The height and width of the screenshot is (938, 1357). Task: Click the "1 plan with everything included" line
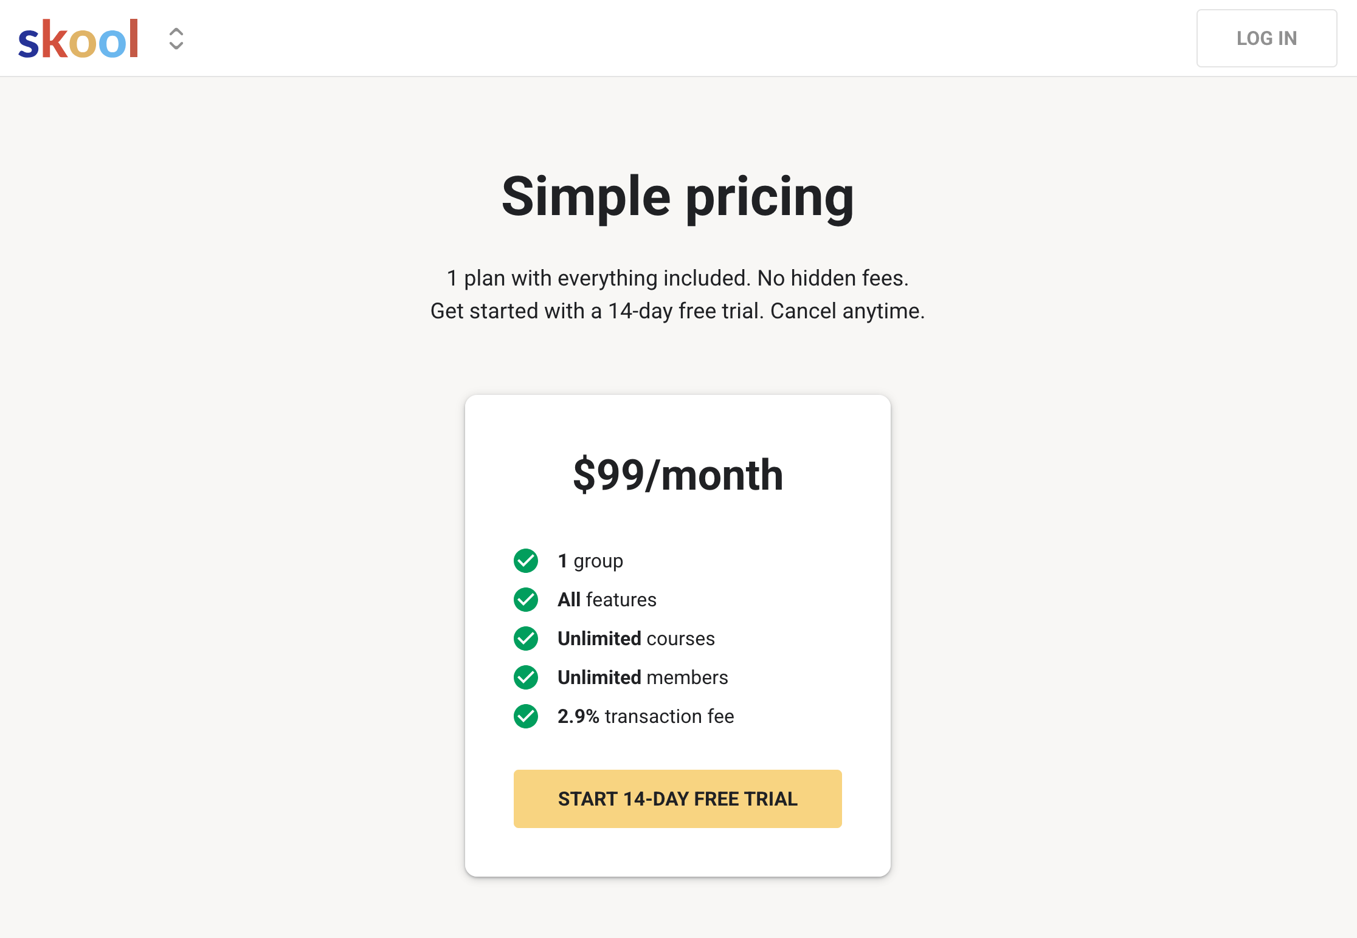[677, 278]
